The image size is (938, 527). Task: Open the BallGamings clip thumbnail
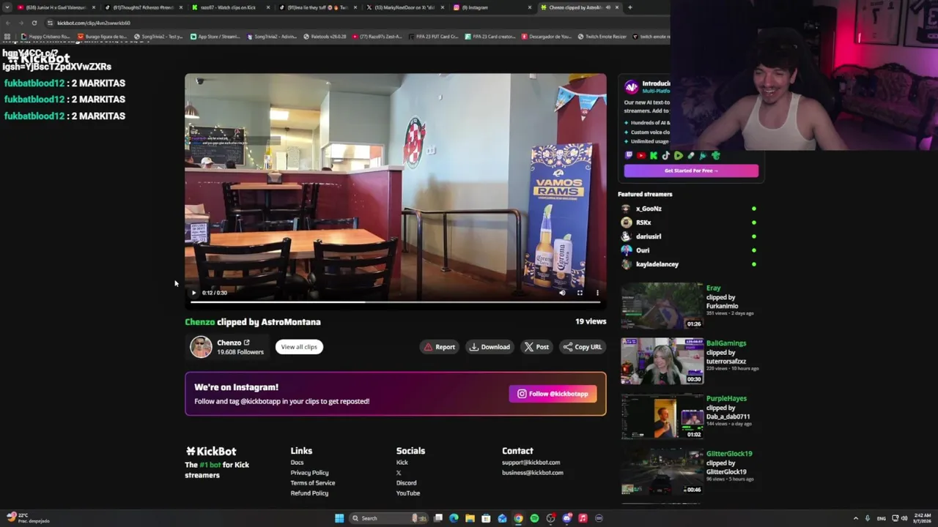(x=662, y=361)
